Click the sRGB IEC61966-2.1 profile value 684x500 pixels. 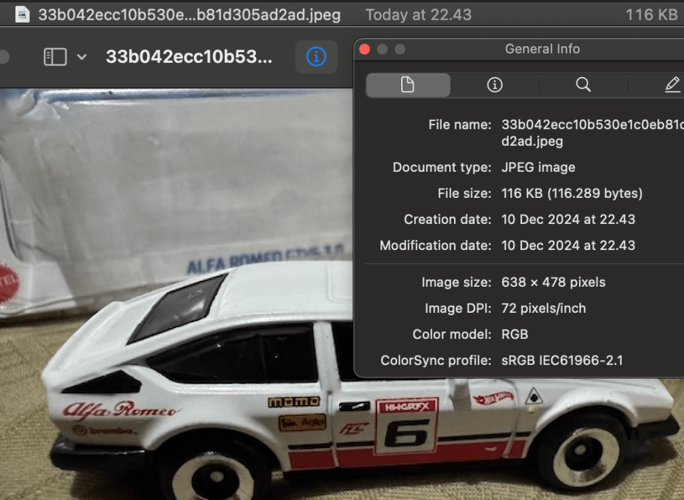pyautogui.click(x=562, y=360)
